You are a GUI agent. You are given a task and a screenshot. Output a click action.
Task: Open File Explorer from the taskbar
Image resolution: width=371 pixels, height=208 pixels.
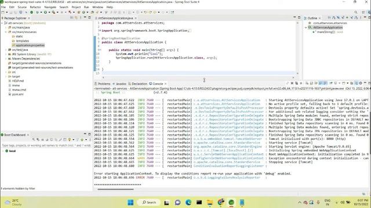[x=210, y=202]
